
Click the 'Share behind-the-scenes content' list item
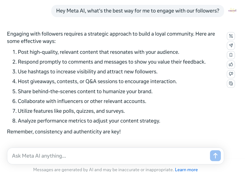(85, 91)
